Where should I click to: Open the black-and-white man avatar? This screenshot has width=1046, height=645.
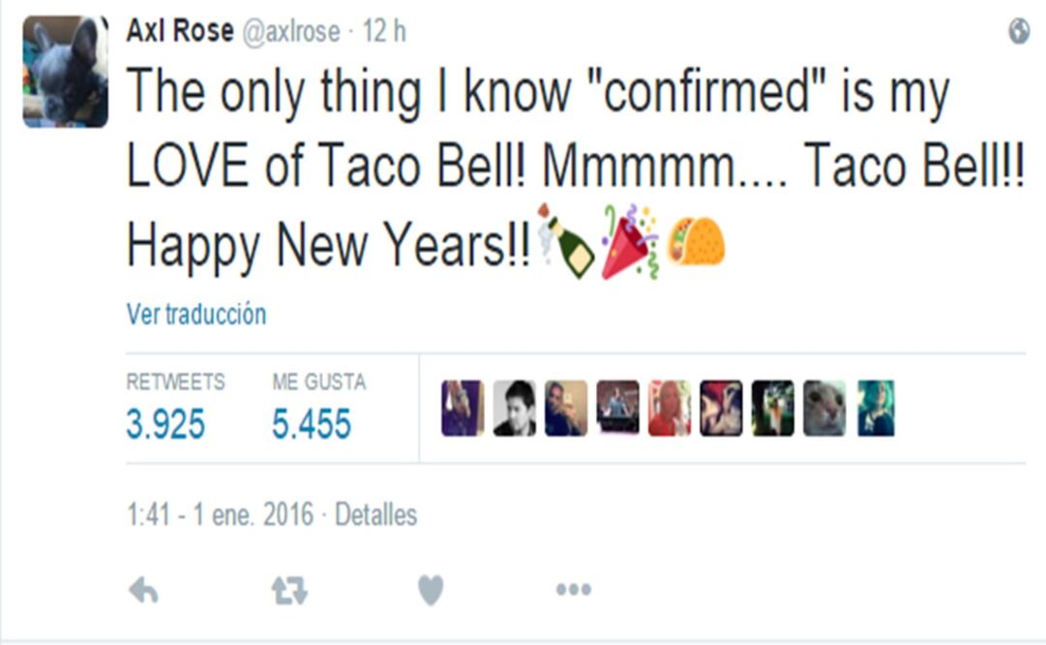514,408
